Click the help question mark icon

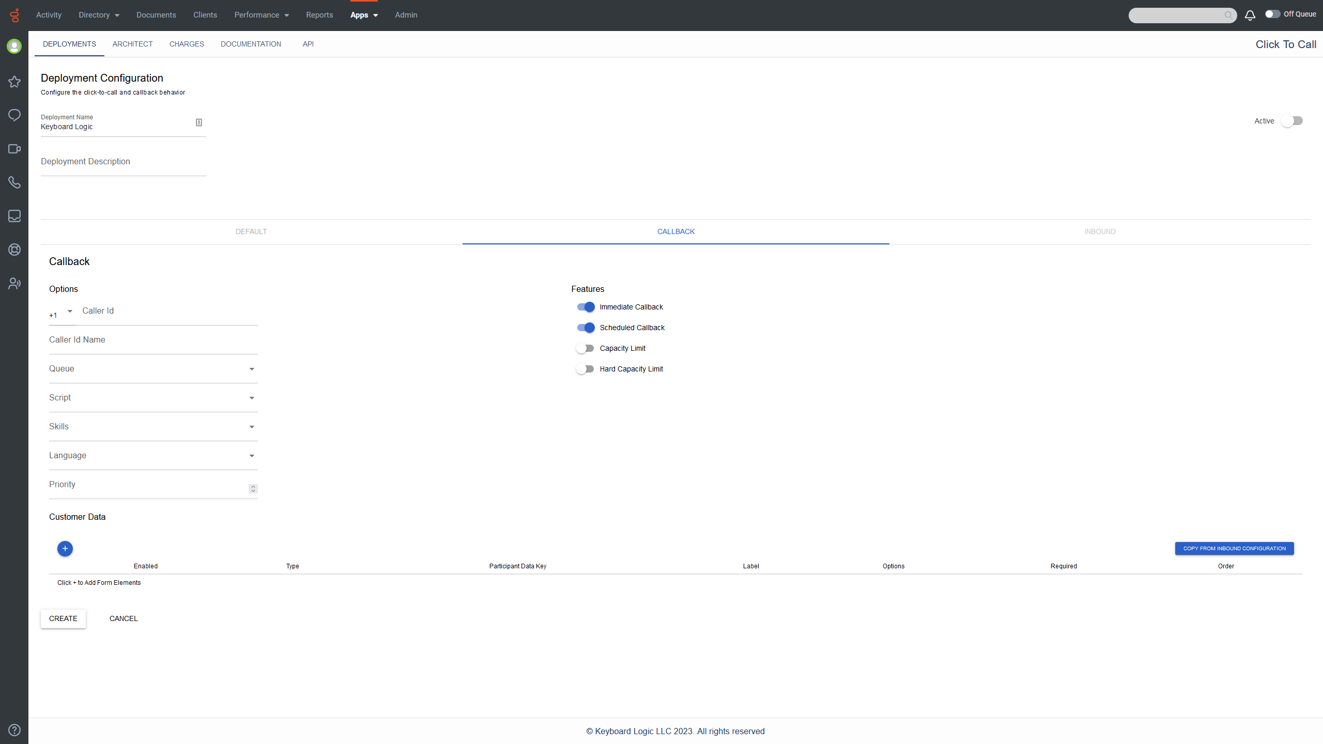pyautogui.click(x=14, y=730)
